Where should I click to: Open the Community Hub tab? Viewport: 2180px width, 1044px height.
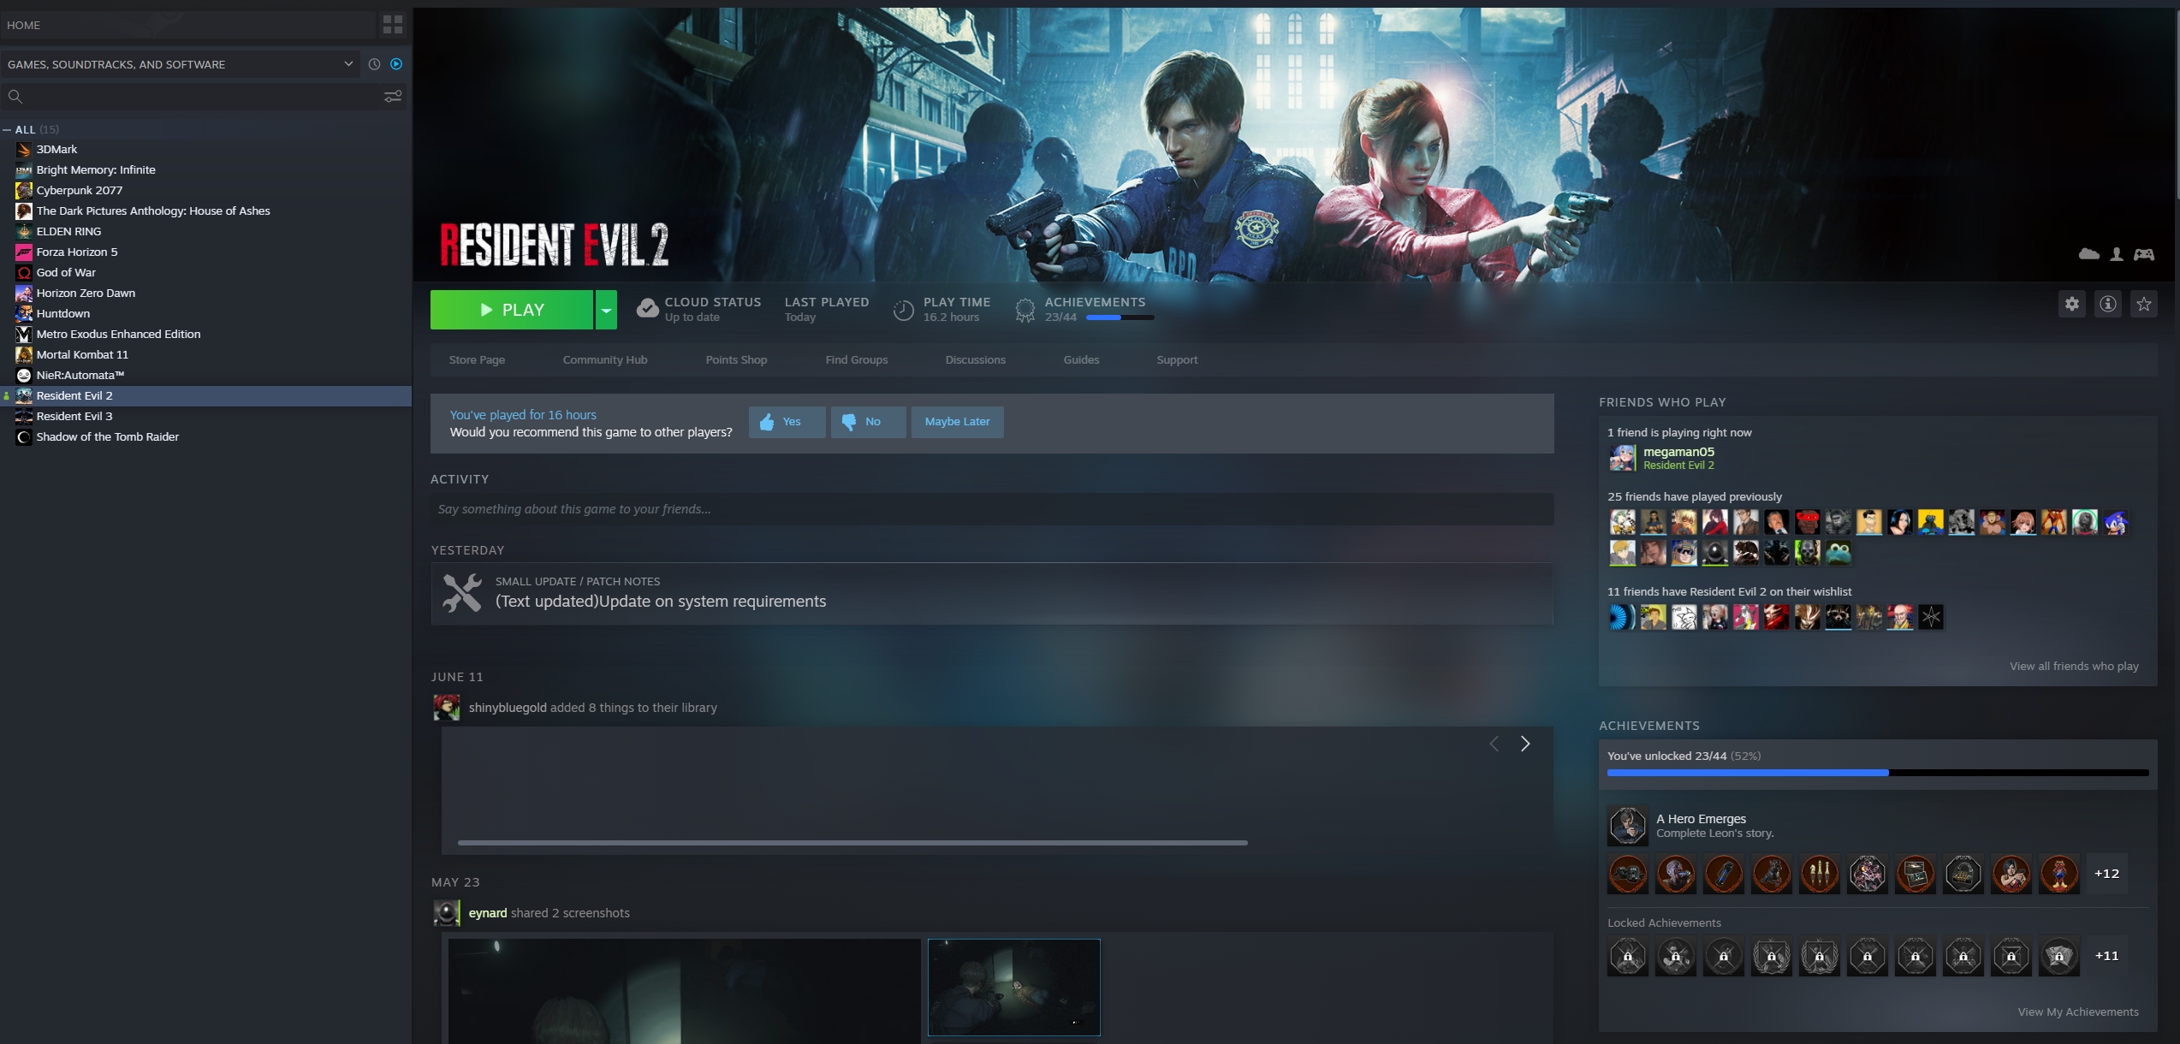point(605,359)
